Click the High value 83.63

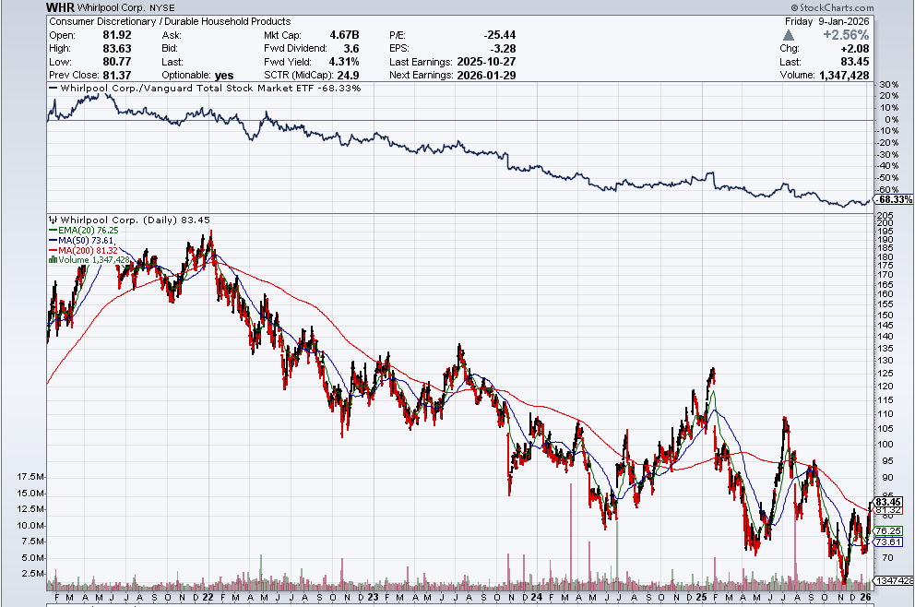pos(117,49)
